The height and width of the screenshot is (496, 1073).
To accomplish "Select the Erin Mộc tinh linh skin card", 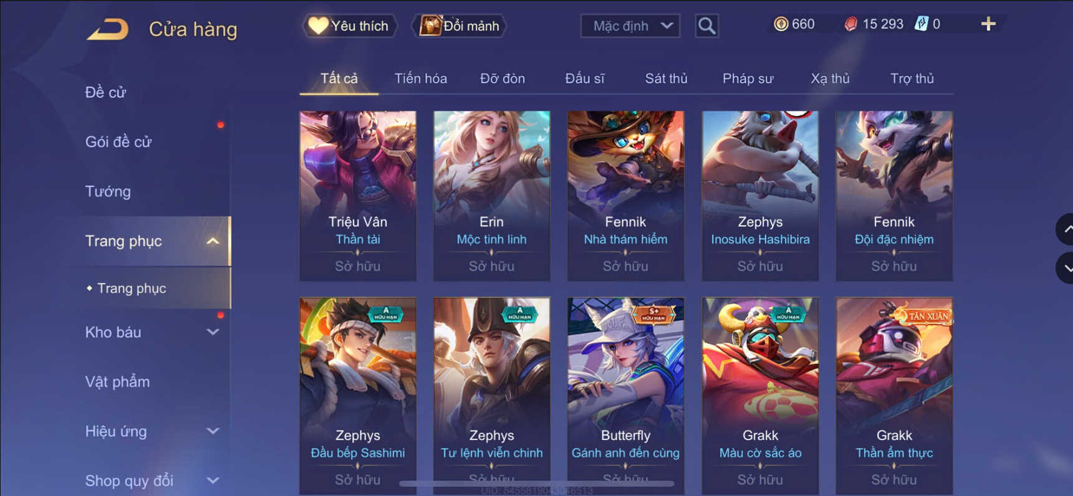I will (x=491, y=196).
